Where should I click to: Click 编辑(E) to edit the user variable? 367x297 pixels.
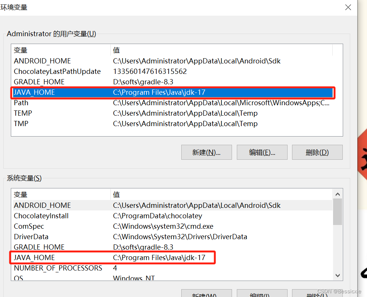[x=262, y=152]
